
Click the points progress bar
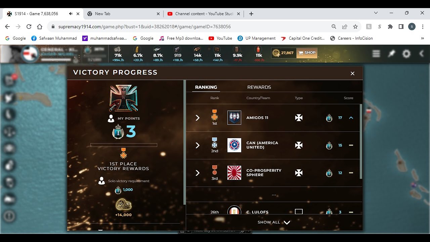pos(124,145)
